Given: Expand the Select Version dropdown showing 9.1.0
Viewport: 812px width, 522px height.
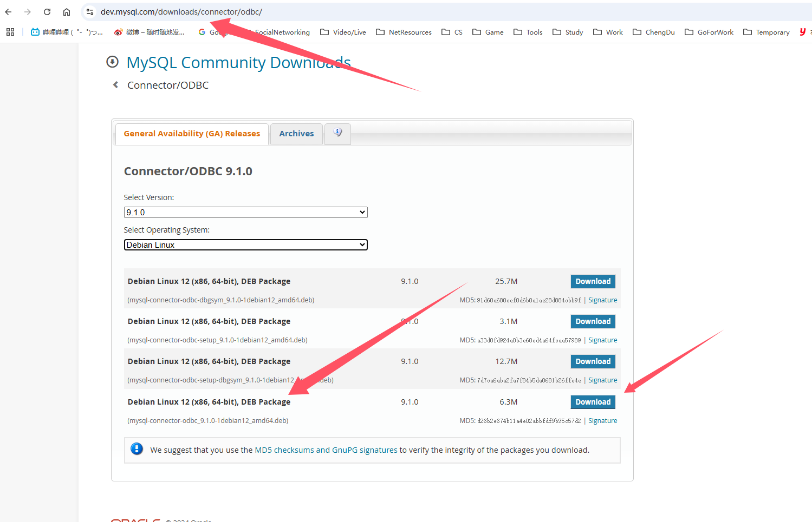Looking at the screenshot, I should [x=245, y=212].
